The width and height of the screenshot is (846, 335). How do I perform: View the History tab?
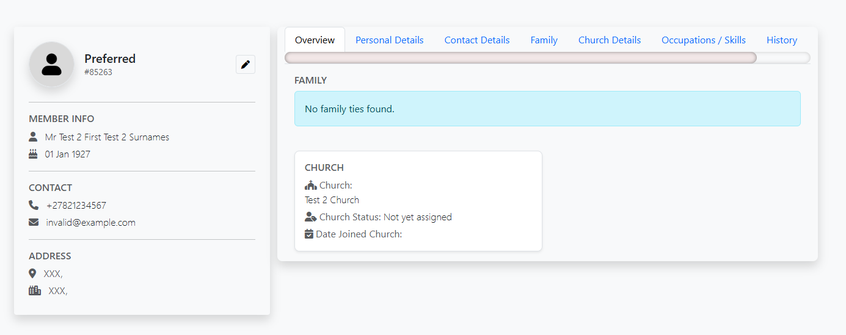coord(782,40)
